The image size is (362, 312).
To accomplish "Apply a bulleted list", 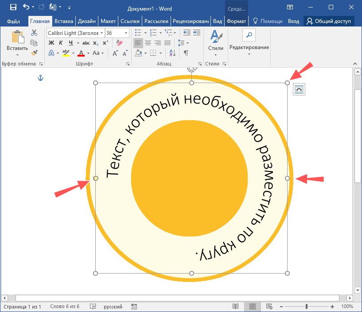I will pyautogui.click(x=138, y=33).
